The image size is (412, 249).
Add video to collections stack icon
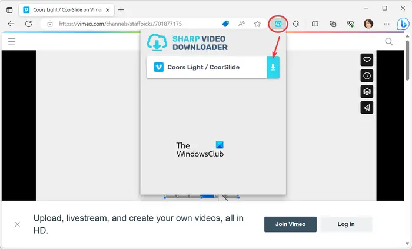367,91
